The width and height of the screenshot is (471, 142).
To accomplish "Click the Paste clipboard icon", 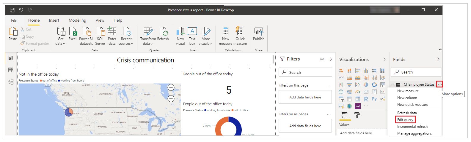I will coord(13,31).
